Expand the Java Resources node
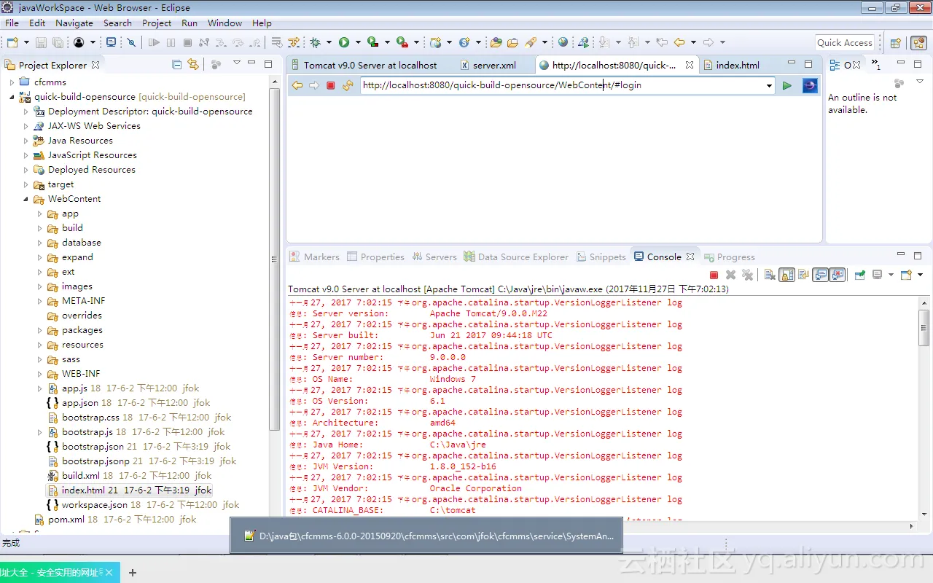This screenshot has height=583, width=933. (x=26, y=141)
